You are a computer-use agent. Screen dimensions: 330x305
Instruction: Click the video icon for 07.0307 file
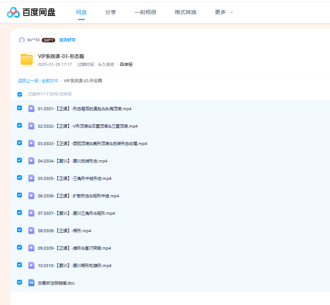(31, 213)
